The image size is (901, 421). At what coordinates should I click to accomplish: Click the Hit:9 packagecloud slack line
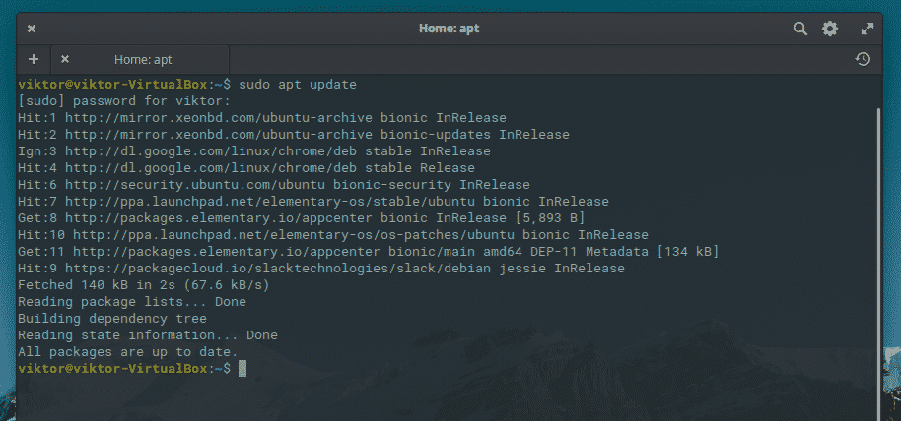(321, 269)
